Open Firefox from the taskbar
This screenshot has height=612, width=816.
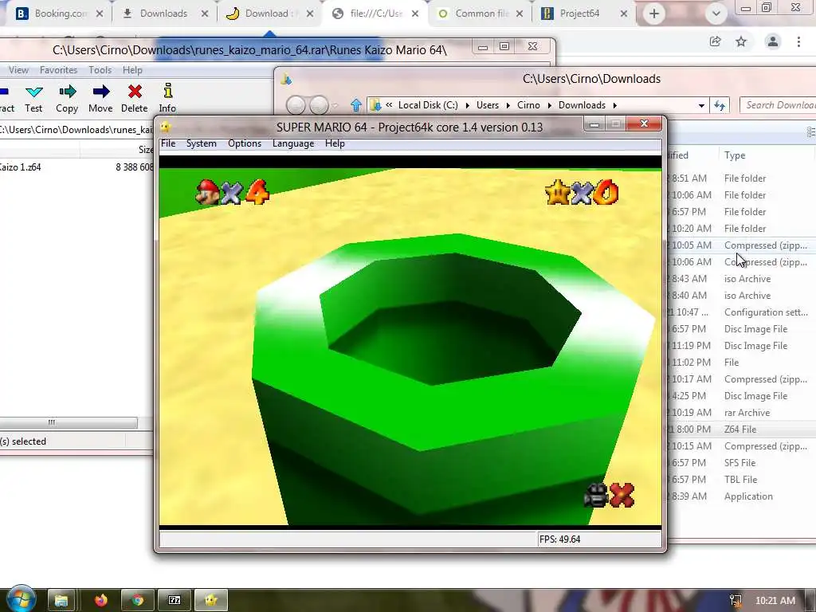coord(101,601)
